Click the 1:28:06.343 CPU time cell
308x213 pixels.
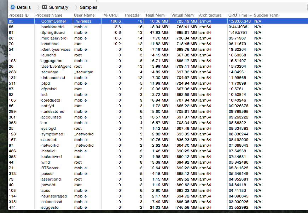coord(240,21)
